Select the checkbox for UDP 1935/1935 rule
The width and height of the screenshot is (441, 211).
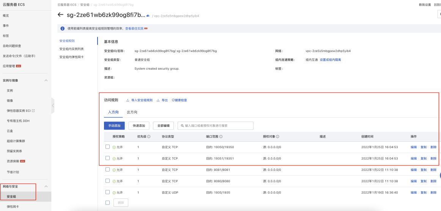(107, 192)
